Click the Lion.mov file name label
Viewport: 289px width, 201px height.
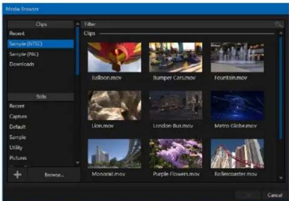coord(103,126)
